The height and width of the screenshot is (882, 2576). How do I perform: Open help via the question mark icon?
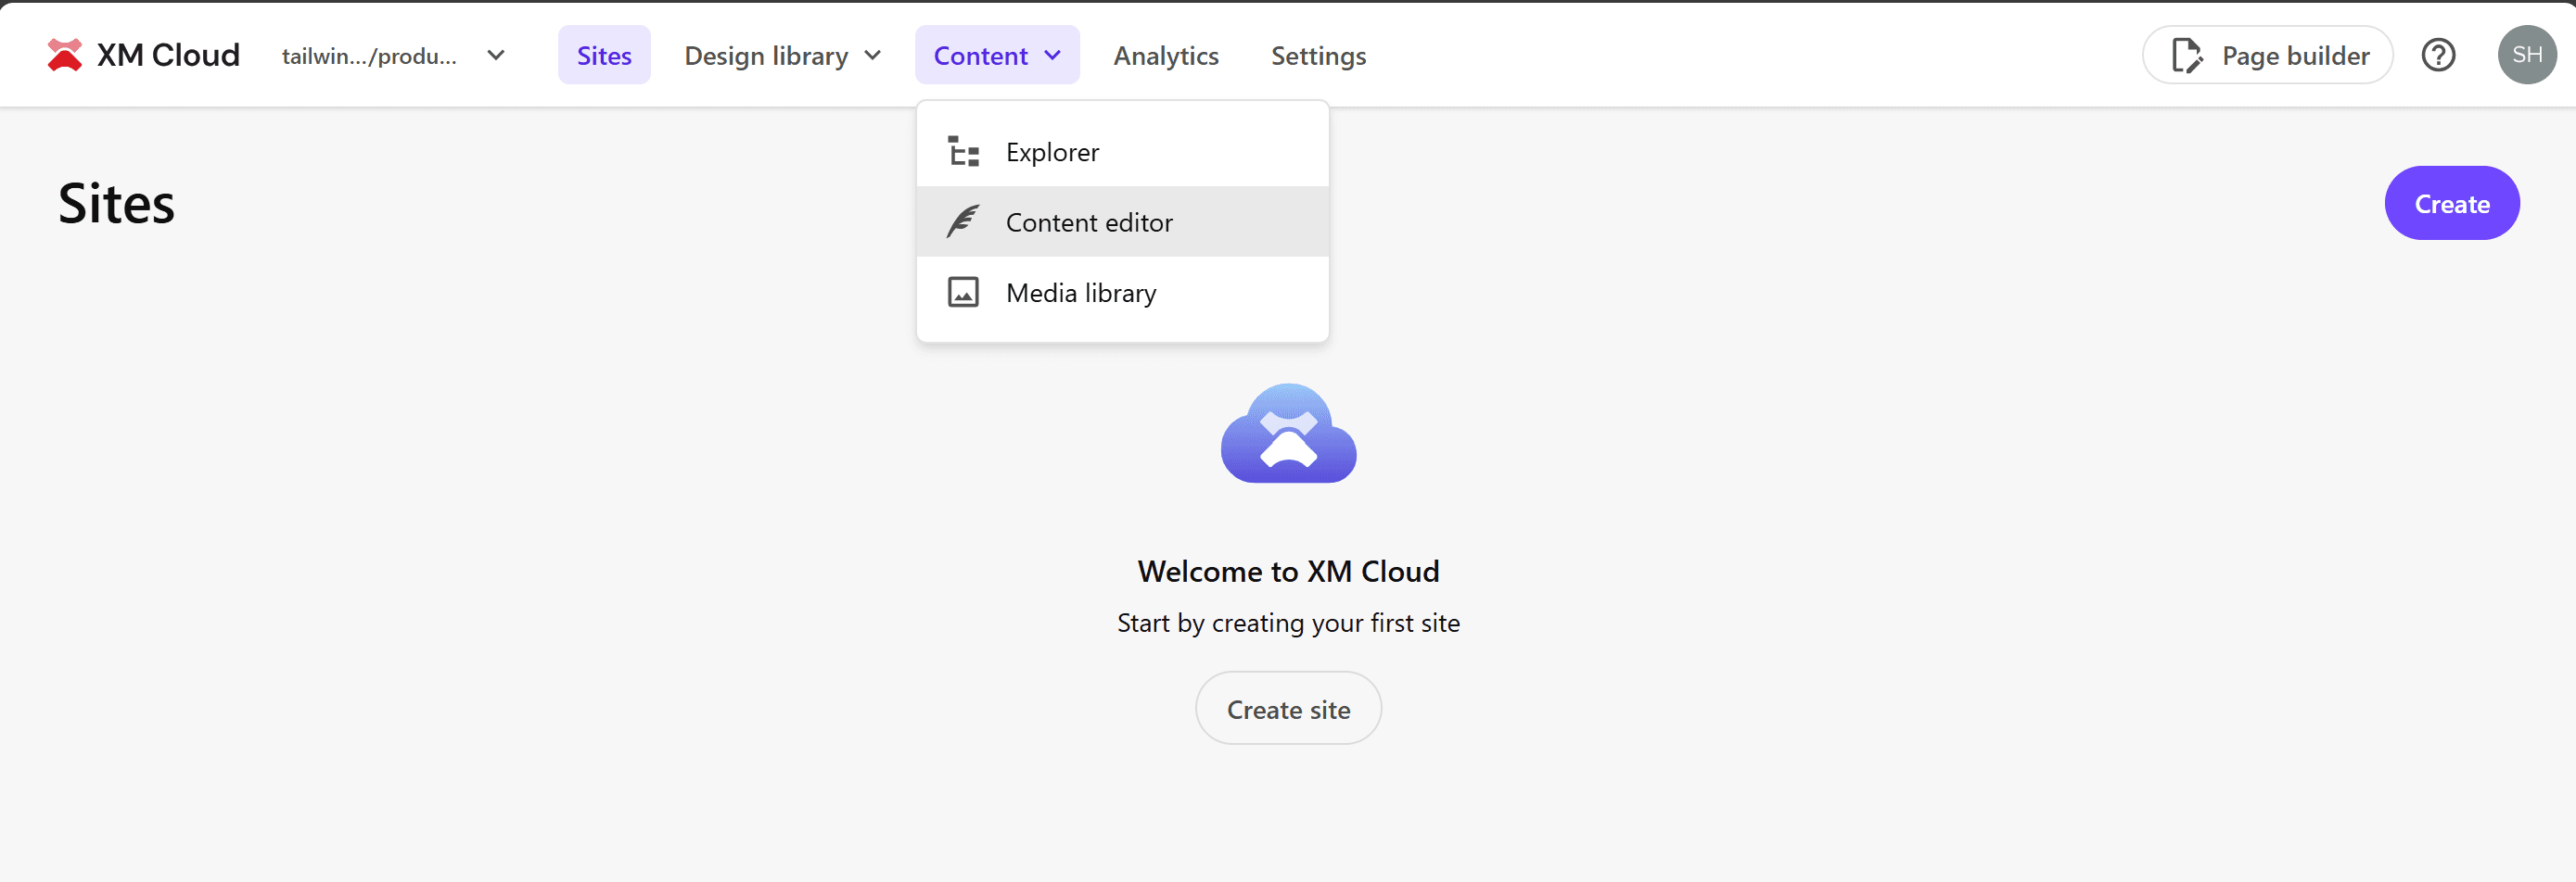[x=2438, y=55]
